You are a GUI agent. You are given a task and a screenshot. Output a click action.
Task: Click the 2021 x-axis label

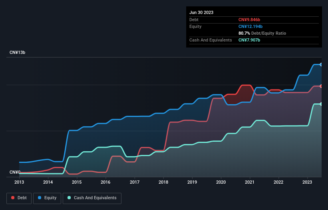coord(250,182)
